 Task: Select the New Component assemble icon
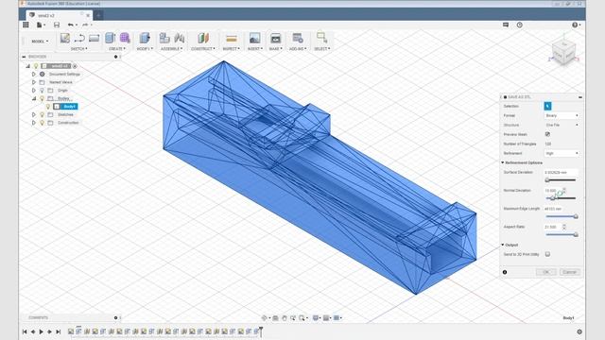164,38
